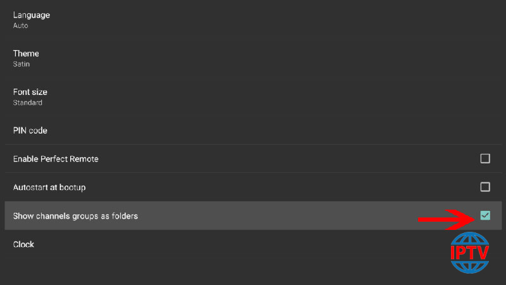Image resolution: width=506 pixels, height=285 pixels.
Task: Click the Auto language value
Action: coord(20,26)
